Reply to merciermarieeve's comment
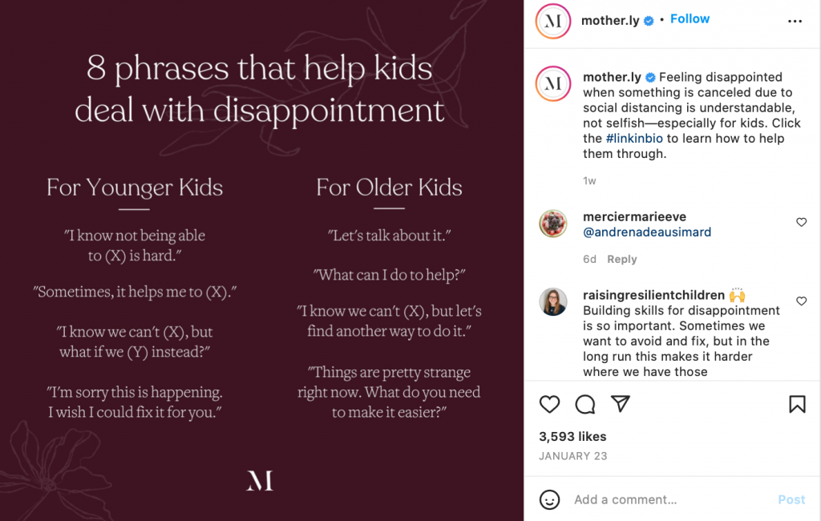821x521 pixels. click(x=621, y=259)
